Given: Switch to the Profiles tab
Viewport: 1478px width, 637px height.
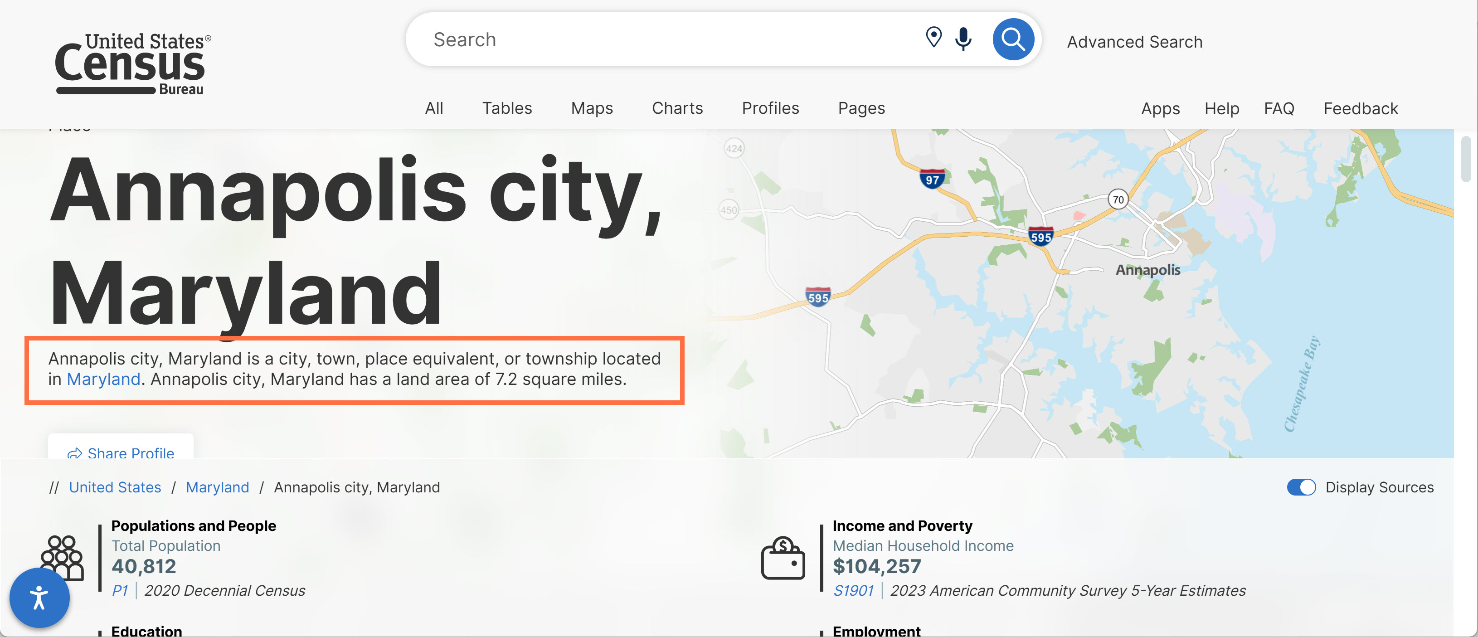Looking at the screenshot, I should [770, 108].
